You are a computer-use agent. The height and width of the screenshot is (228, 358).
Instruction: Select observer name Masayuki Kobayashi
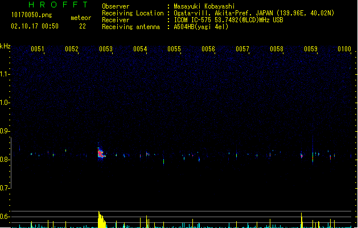click(204, 6)
